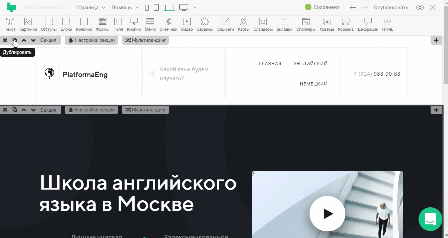Open Настройки секции for first section
Screen dimensions: 448x238
(92, 40)
